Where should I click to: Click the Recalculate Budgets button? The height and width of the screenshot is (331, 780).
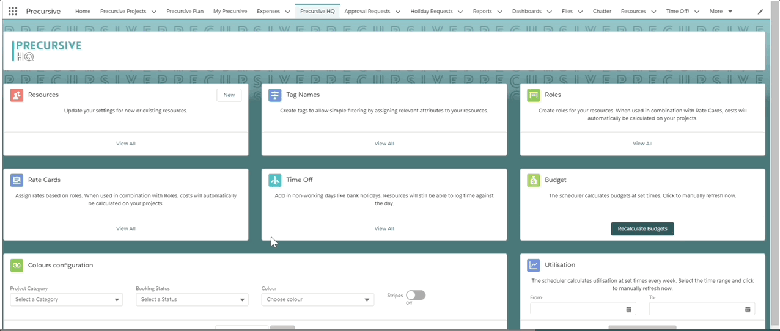click(x=642, y=228)
